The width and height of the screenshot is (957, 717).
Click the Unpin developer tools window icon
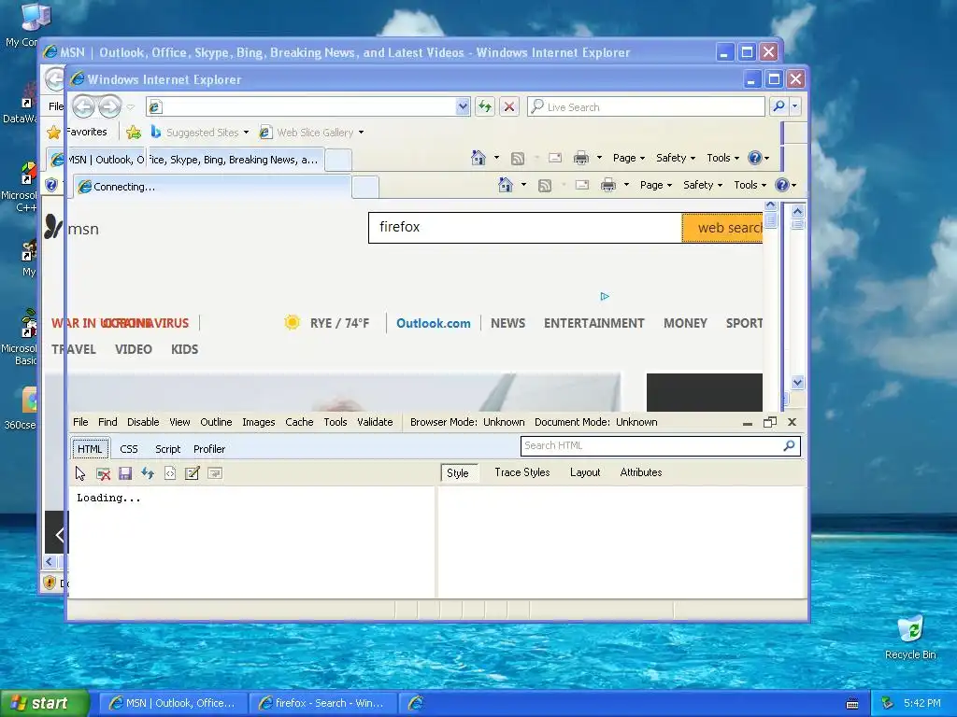point(770,422)
